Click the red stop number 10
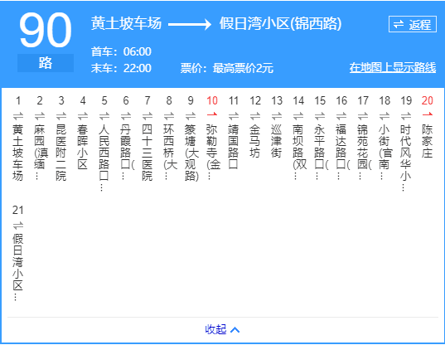 (212, 101)
